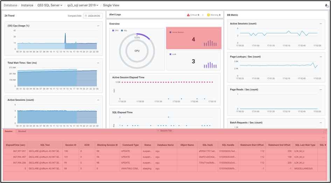
Task: Click the Compare Date input field
Action: 93,16
